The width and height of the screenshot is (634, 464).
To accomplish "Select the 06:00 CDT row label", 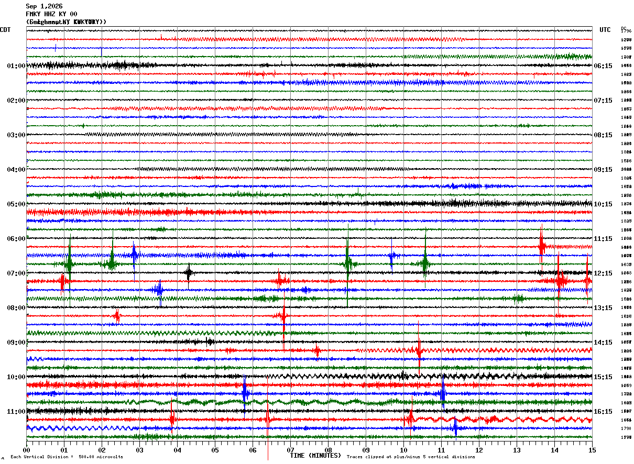I will [16, 239].
